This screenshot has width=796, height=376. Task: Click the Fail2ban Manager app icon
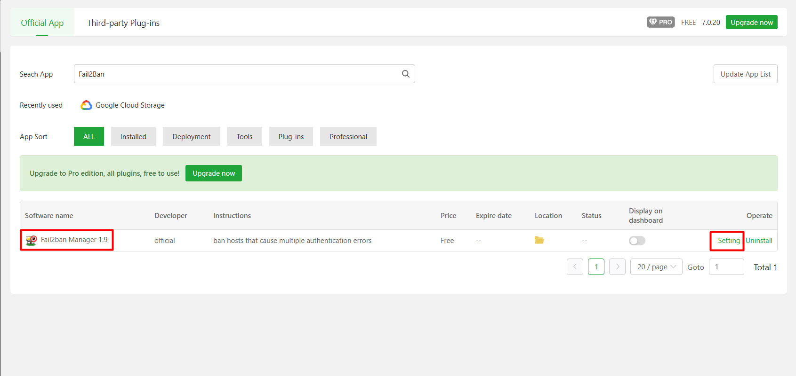click(x=32, y=240)
